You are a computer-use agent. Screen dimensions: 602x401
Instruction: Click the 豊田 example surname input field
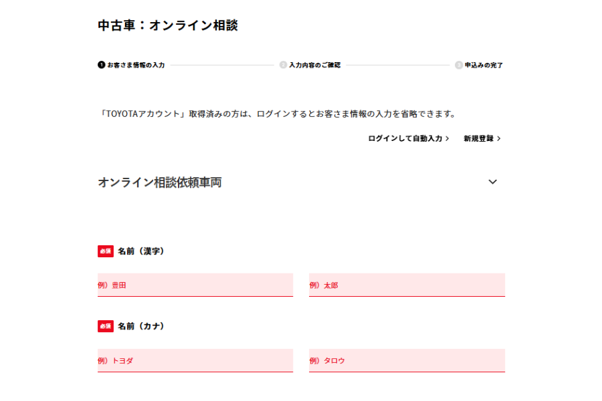click(195, 284)
